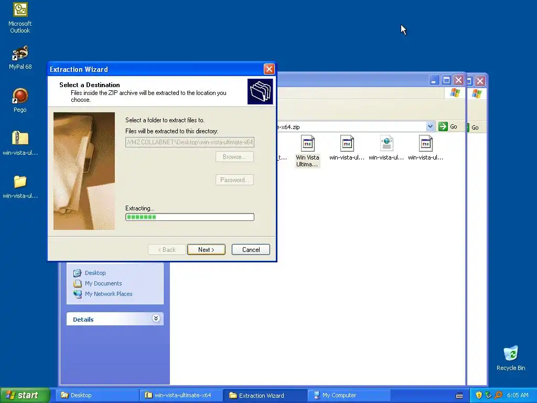The image size is (537, 403).
Task: Click the Extraction Wizard folder stack icon
Action: point(260,91)
